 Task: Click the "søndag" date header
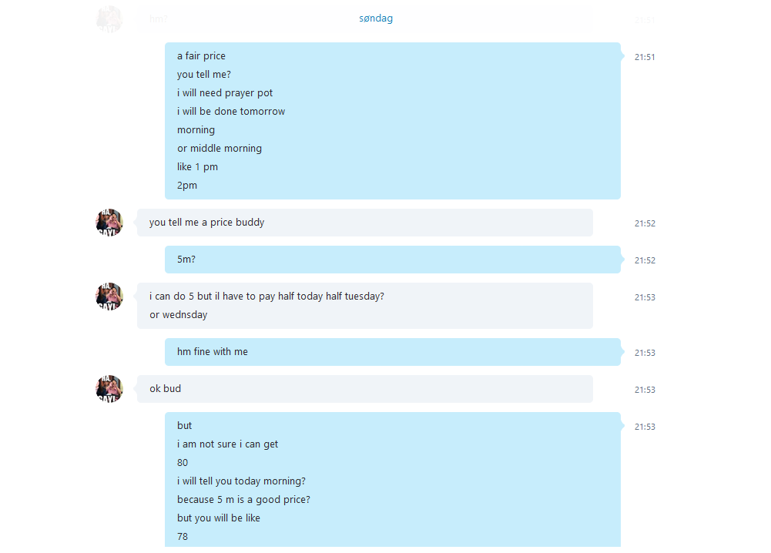coord(376,18)
